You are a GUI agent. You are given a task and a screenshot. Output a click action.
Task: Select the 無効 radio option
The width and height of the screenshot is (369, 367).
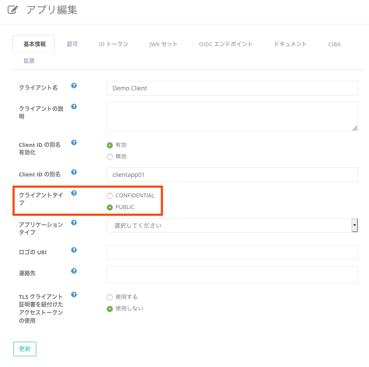[110, 157]
